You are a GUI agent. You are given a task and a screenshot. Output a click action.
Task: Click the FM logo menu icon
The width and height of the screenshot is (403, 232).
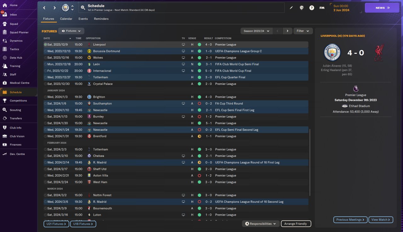pos(322,8)
